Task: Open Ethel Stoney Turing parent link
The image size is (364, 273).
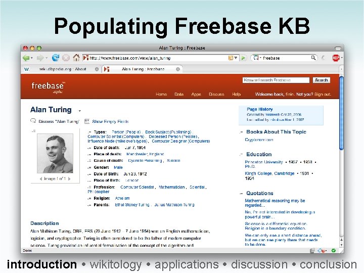Action: 132,205
